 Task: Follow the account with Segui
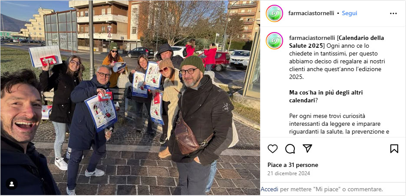click(x=349, y=13)
